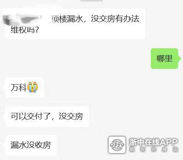Tap the 漏水没收房 message bubble

tap(31, 145)
